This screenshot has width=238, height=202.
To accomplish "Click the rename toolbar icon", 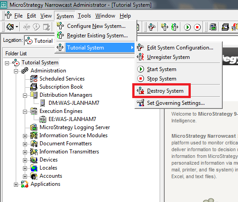I will (x=27, y=27).
